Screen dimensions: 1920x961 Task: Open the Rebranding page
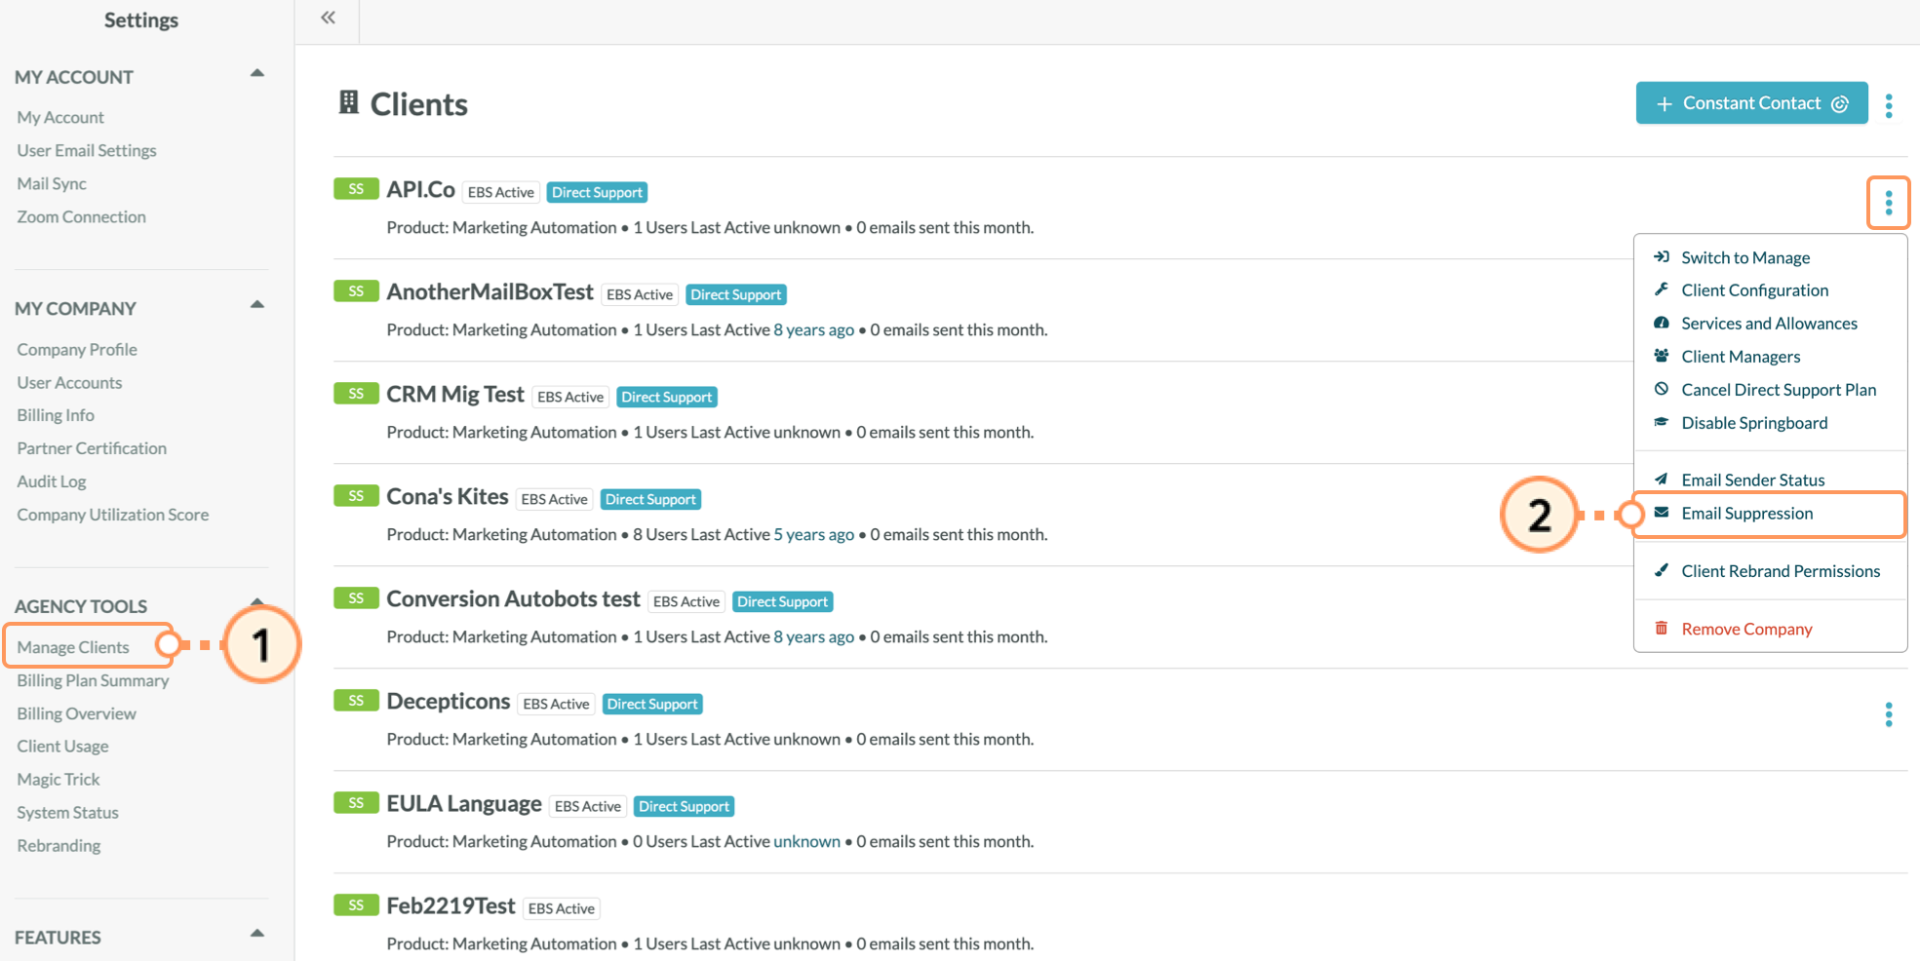click(59, 845)
